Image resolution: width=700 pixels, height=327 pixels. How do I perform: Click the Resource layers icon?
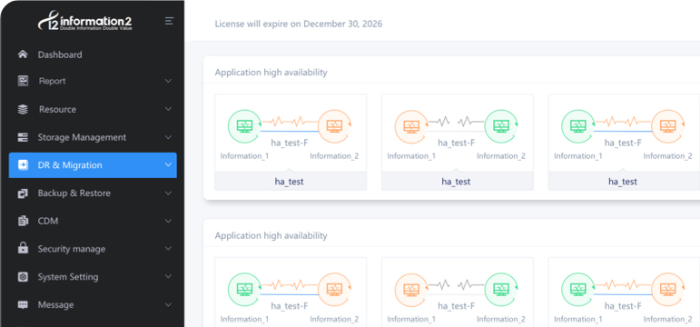23,109
